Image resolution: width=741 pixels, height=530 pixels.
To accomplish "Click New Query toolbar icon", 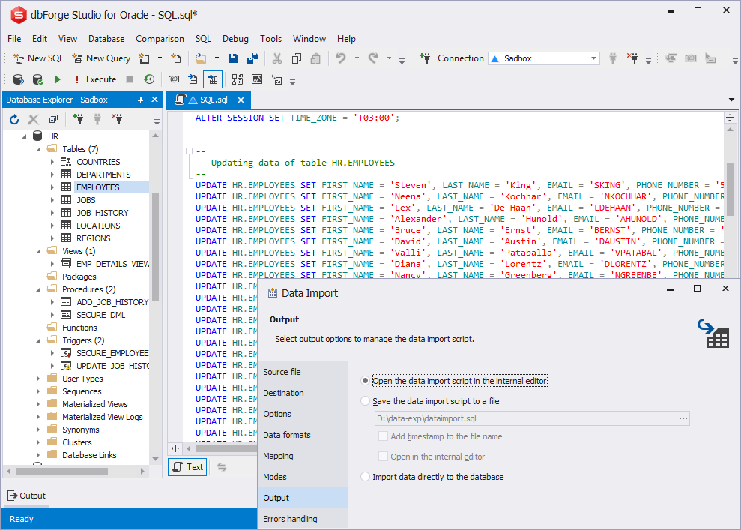I will coord(101,58).
